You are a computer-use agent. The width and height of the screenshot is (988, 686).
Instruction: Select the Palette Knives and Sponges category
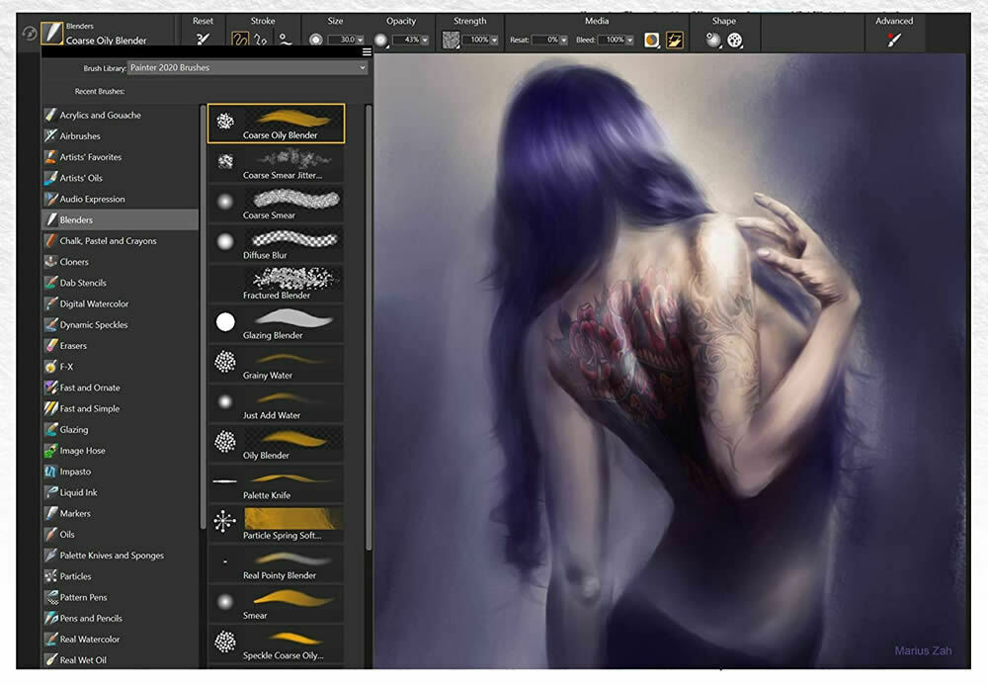(x=112, y=556)
